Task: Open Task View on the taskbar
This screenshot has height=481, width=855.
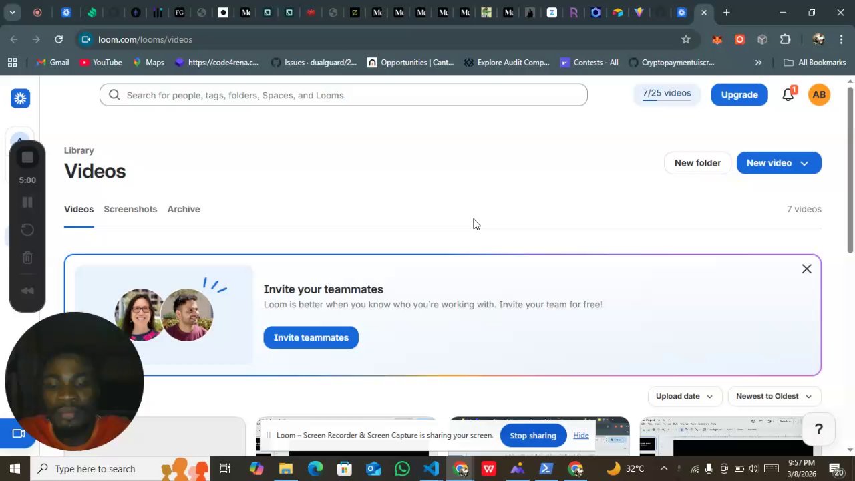Action: 225,468
